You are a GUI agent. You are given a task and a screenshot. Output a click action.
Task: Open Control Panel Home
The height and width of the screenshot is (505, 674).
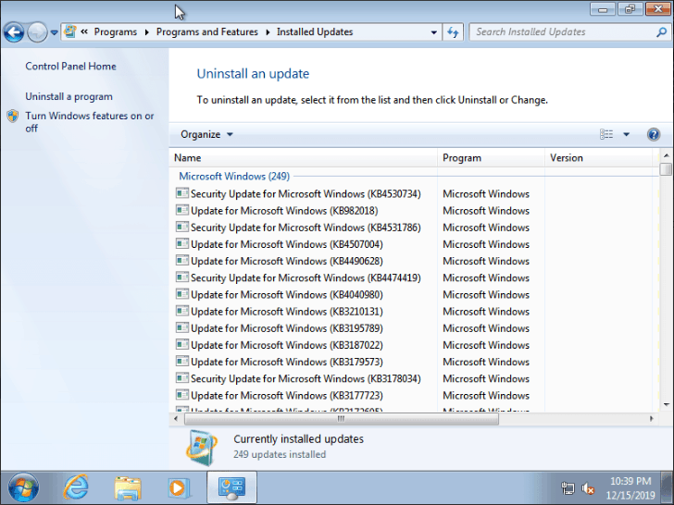[70, 67]
